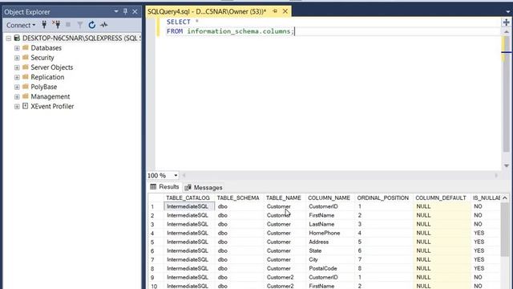Switch to the Results tab
The height and width of the screenshot is (289, 513).
coord(164,187)
